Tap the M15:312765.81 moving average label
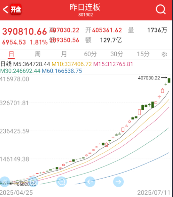Viewport: 173px width, 197px height. 113,64
